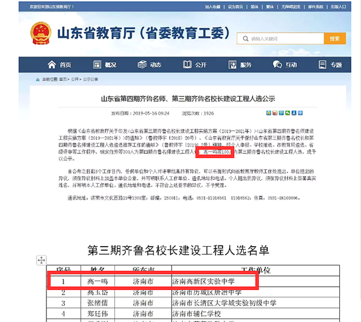Click the national emblem logo
Image resolution: width=361 pixels, height=322 pixels.
point(41,33)
